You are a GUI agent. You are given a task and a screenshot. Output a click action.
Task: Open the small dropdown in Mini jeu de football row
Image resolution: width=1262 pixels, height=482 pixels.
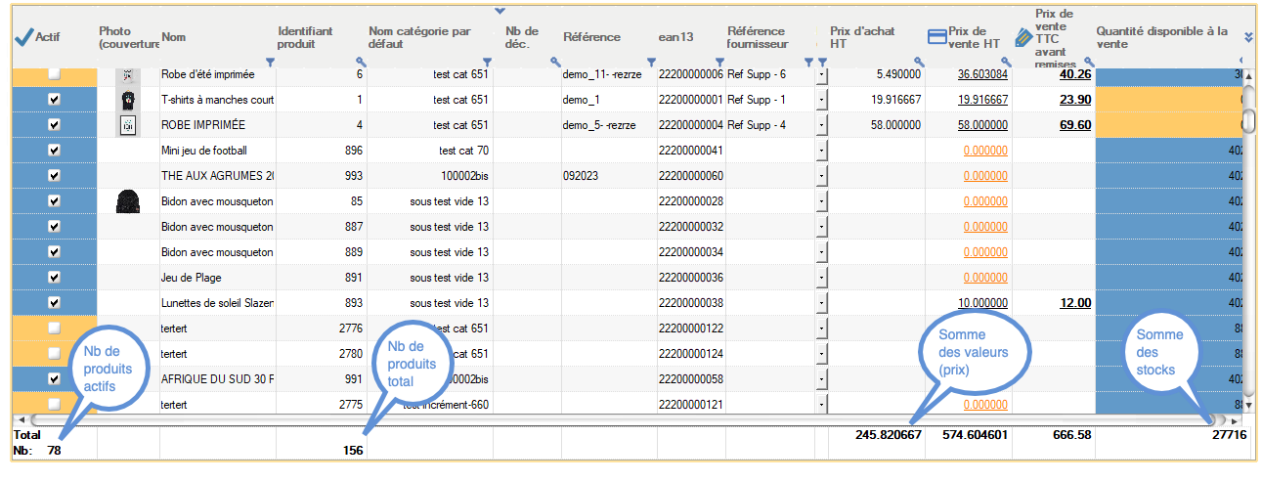tap(821, 151)
